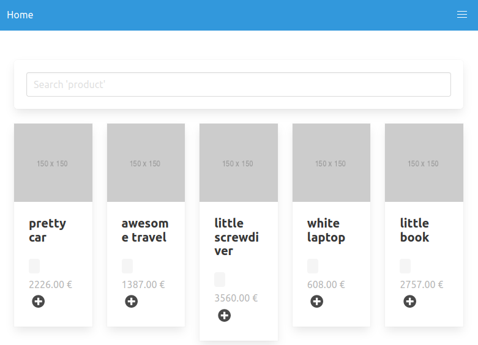Open the pretty car product title
The height and width of the screenshot is (345, 478).
(47, 230)
